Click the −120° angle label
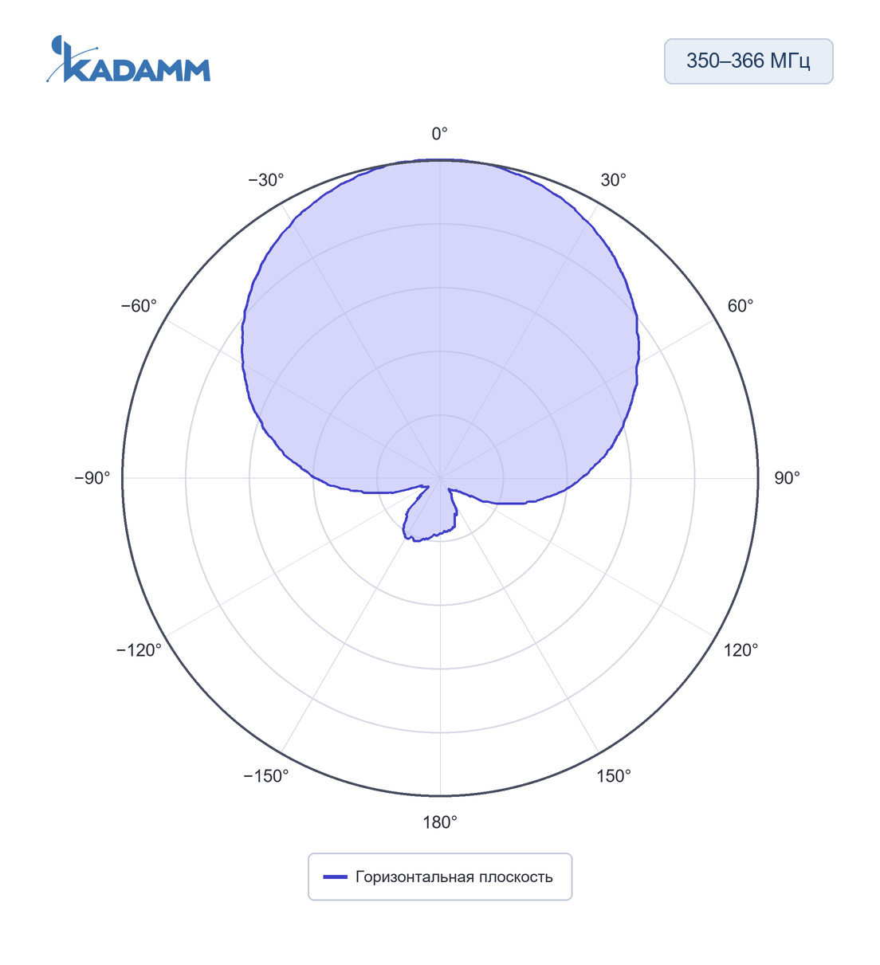880x965 pixels. [139, 650]
